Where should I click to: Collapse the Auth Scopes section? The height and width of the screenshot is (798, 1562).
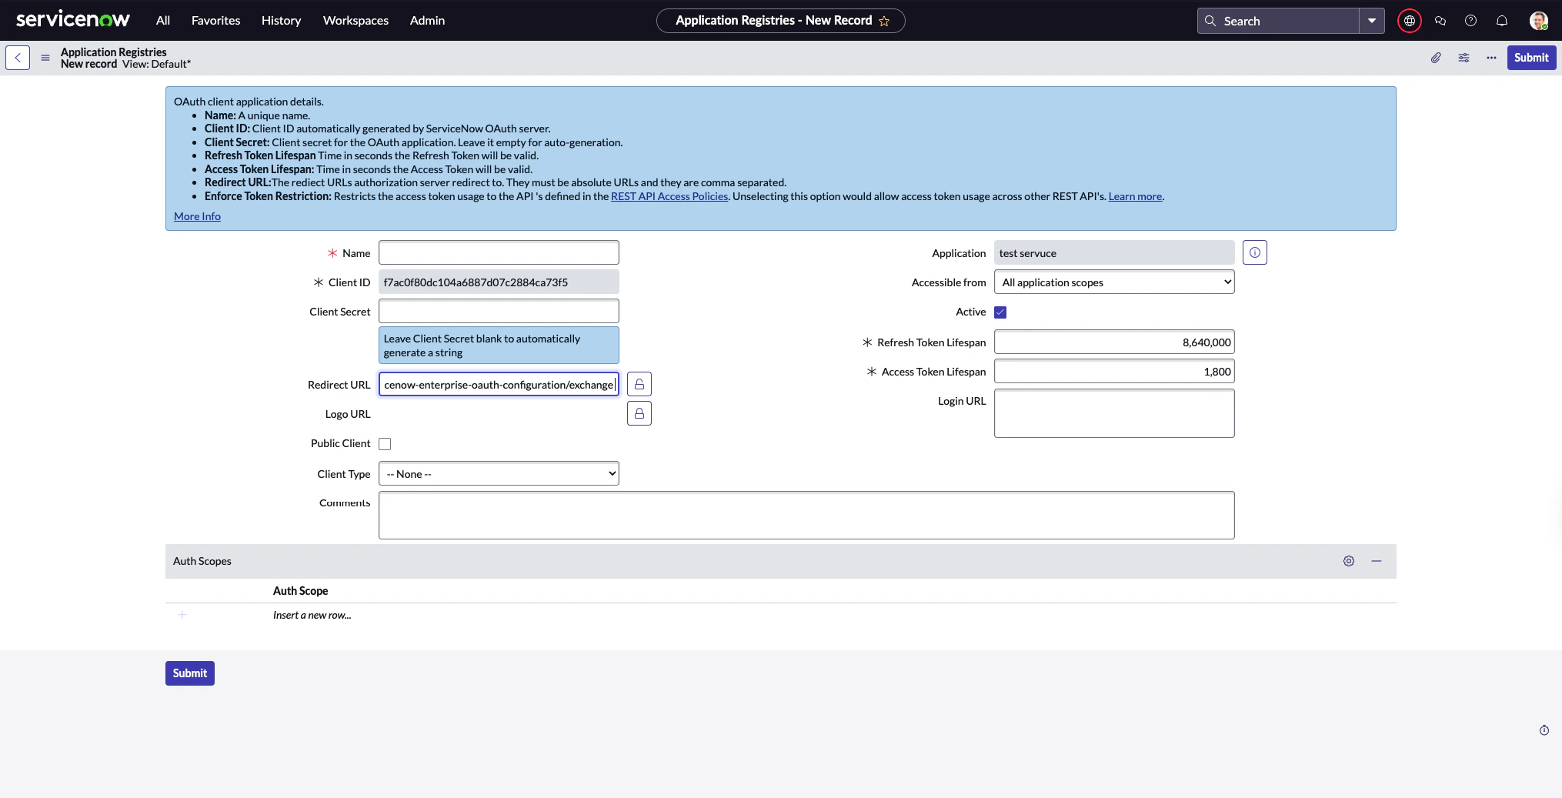[1377, 561]
